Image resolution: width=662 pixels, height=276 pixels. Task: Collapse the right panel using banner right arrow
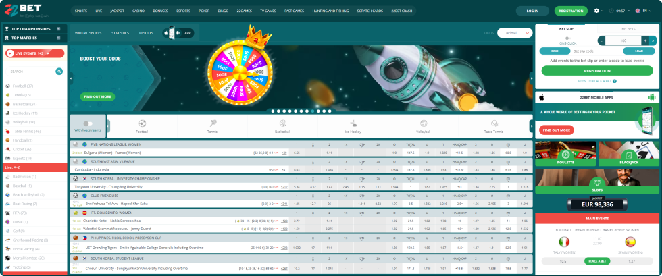click(x=531, y=78)
